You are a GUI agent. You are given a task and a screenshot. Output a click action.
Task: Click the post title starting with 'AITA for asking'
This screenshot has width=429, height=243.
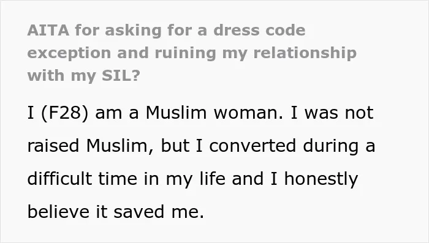click(x=192, y=53)
